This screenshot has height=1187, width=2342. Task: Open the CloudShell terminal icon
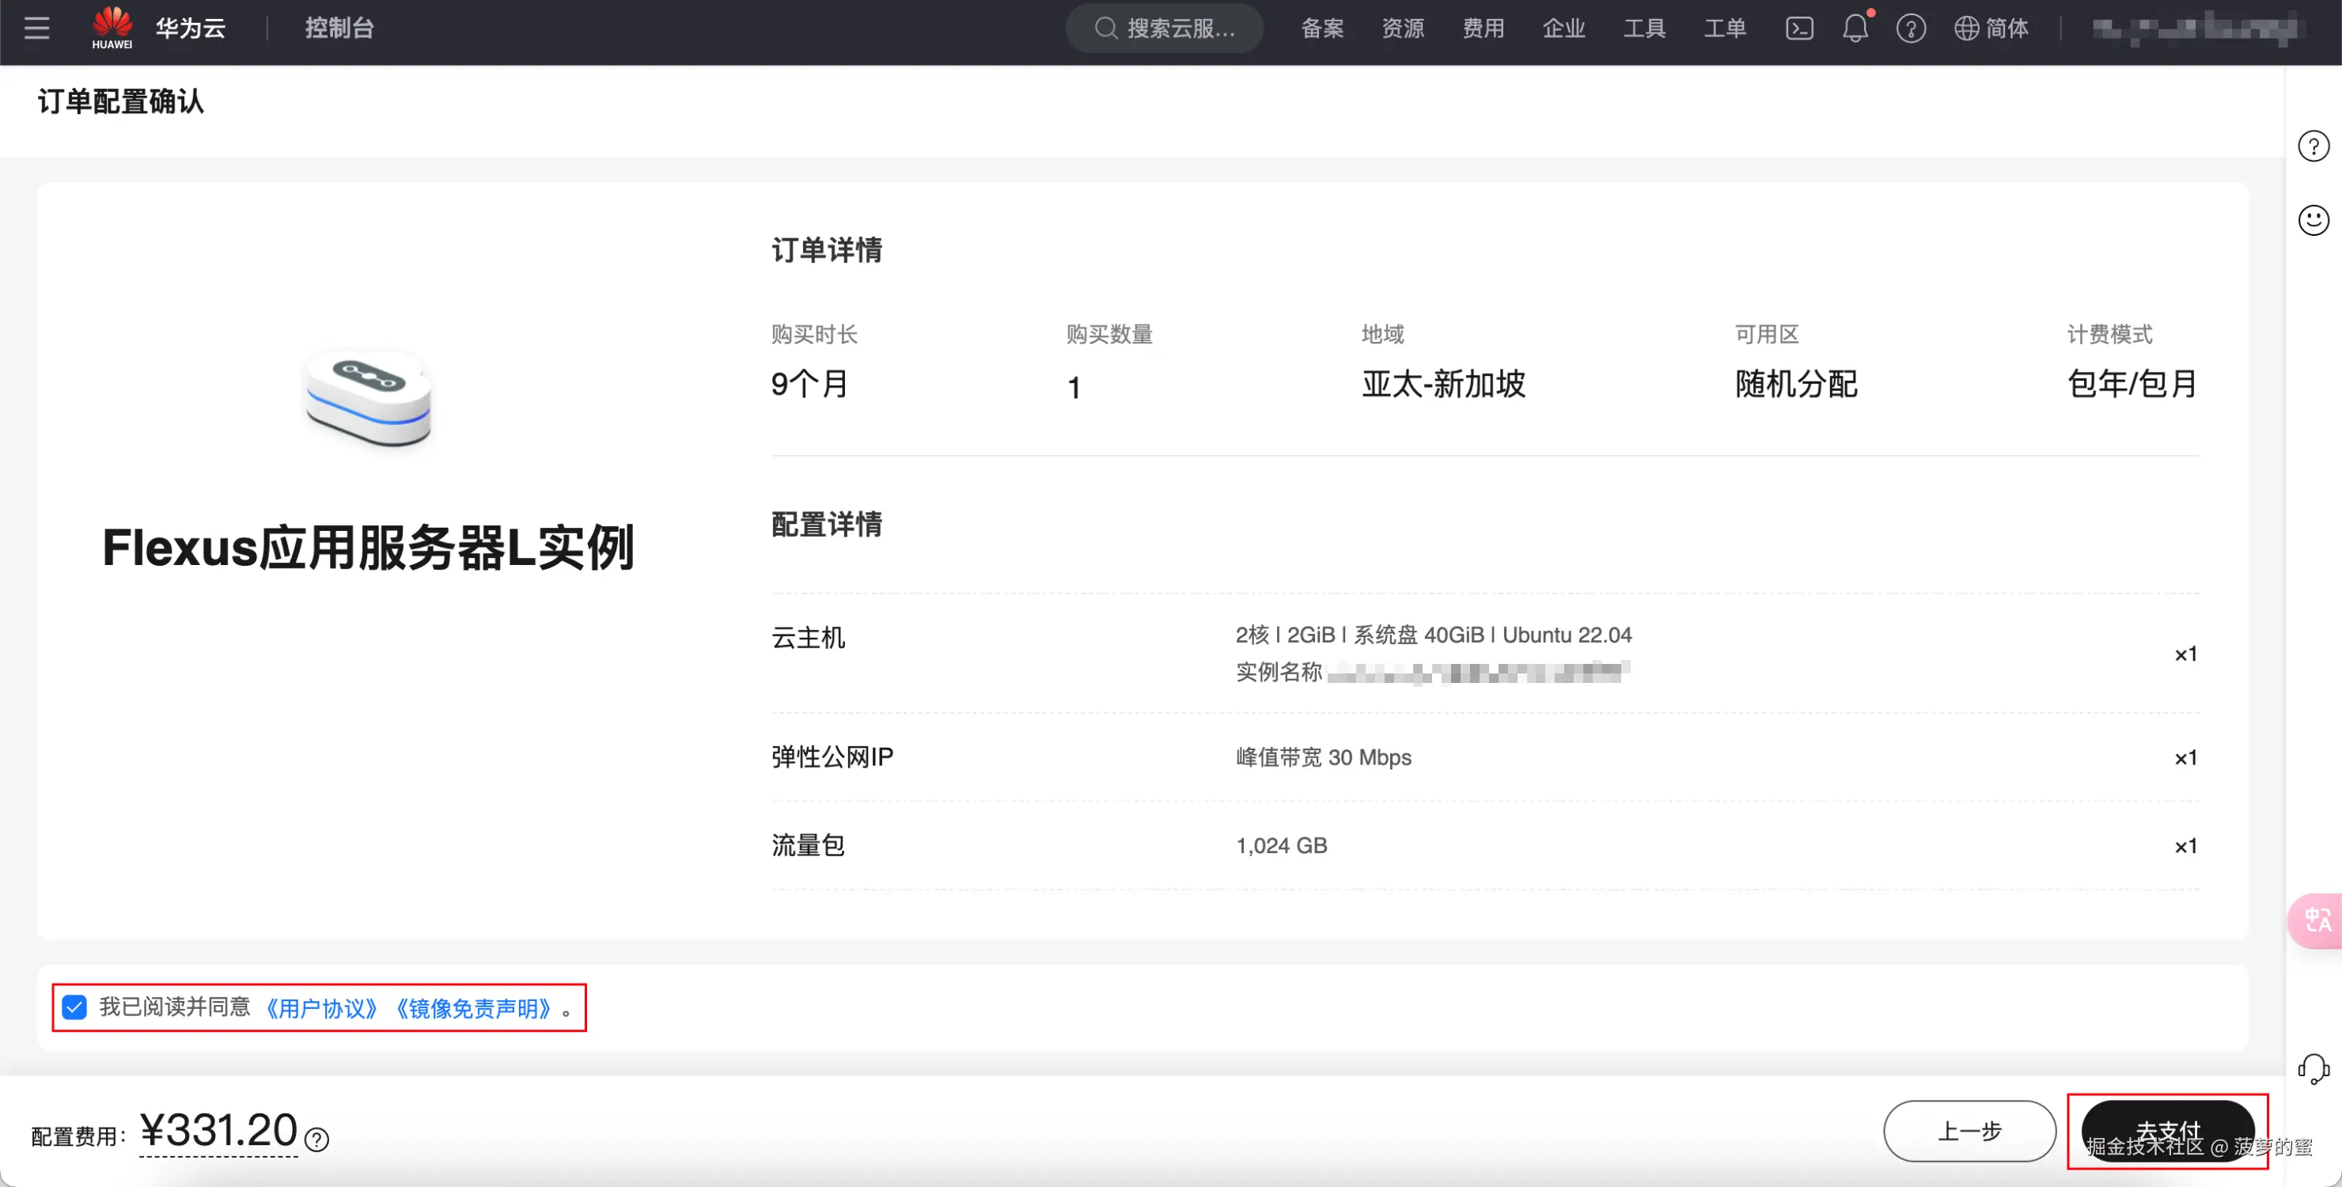[1798, 27]
